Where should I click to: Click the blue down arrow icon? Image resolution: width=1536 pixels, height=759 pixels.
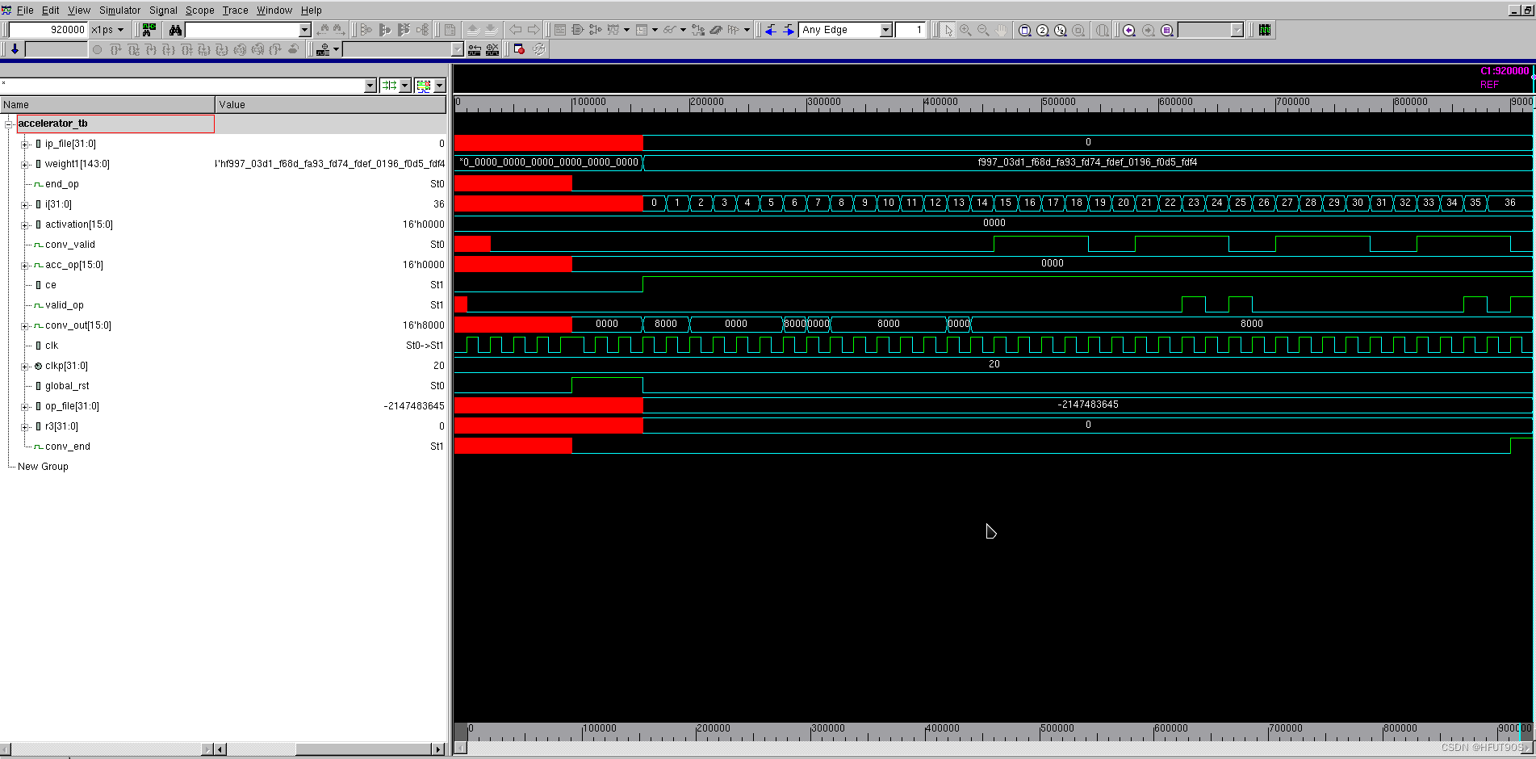coord(15,49)
